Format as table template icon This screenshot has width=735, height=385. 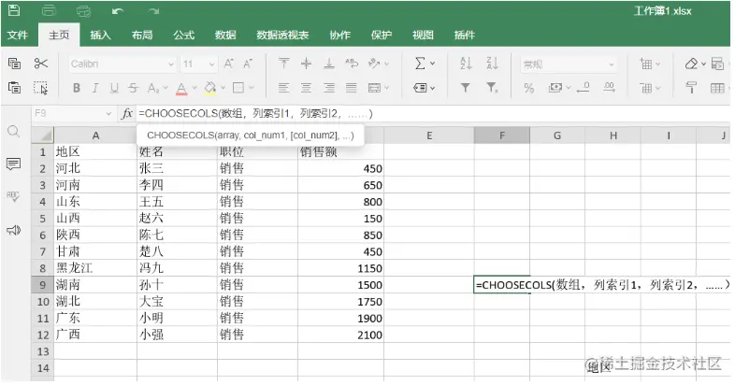717,88
